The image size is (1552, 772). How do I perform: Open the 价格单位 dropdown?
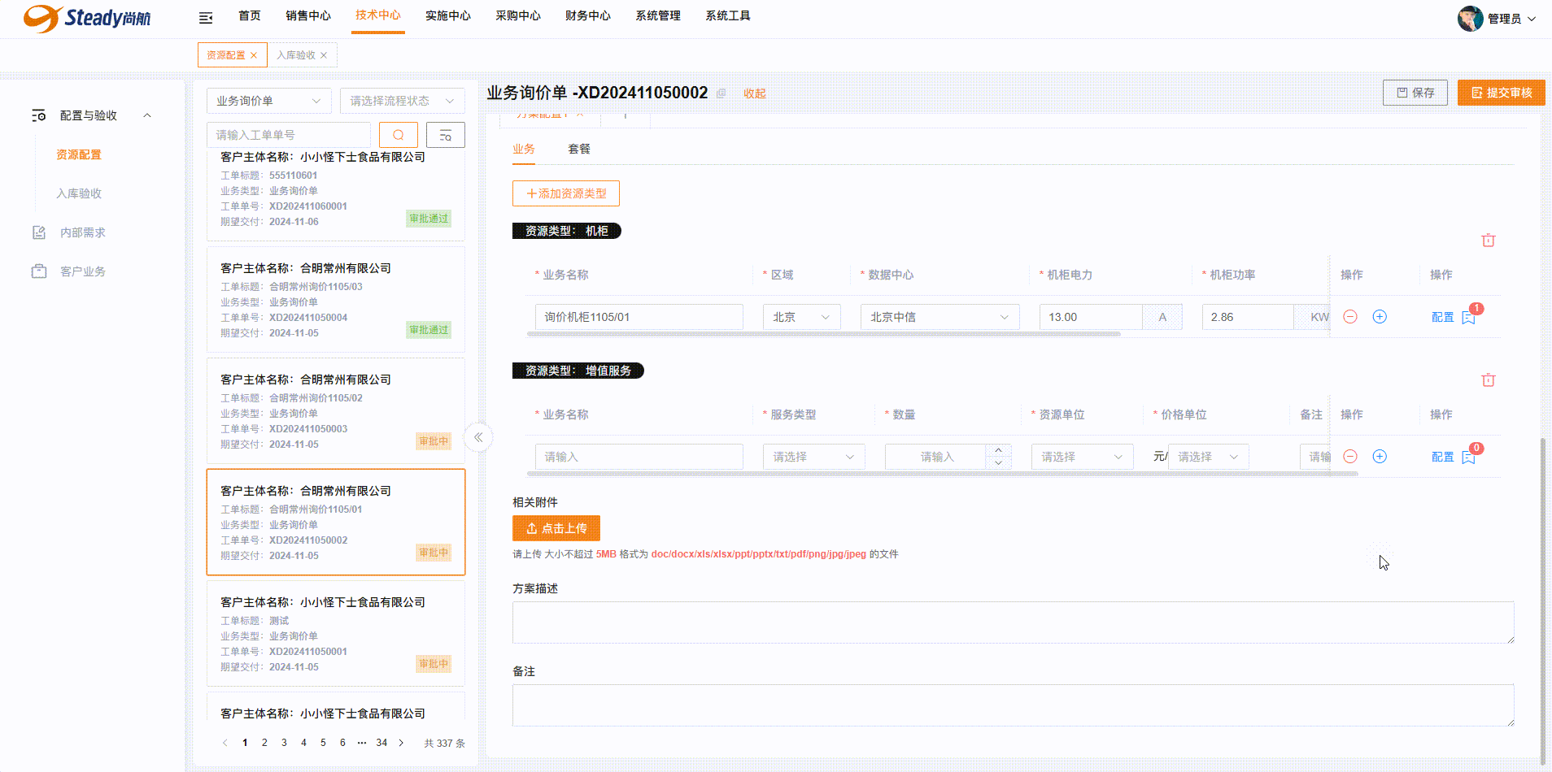[1209, 457]
